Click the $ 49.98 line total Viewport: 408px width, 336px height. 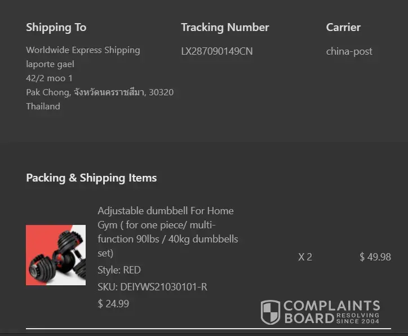tap(375, 257)
